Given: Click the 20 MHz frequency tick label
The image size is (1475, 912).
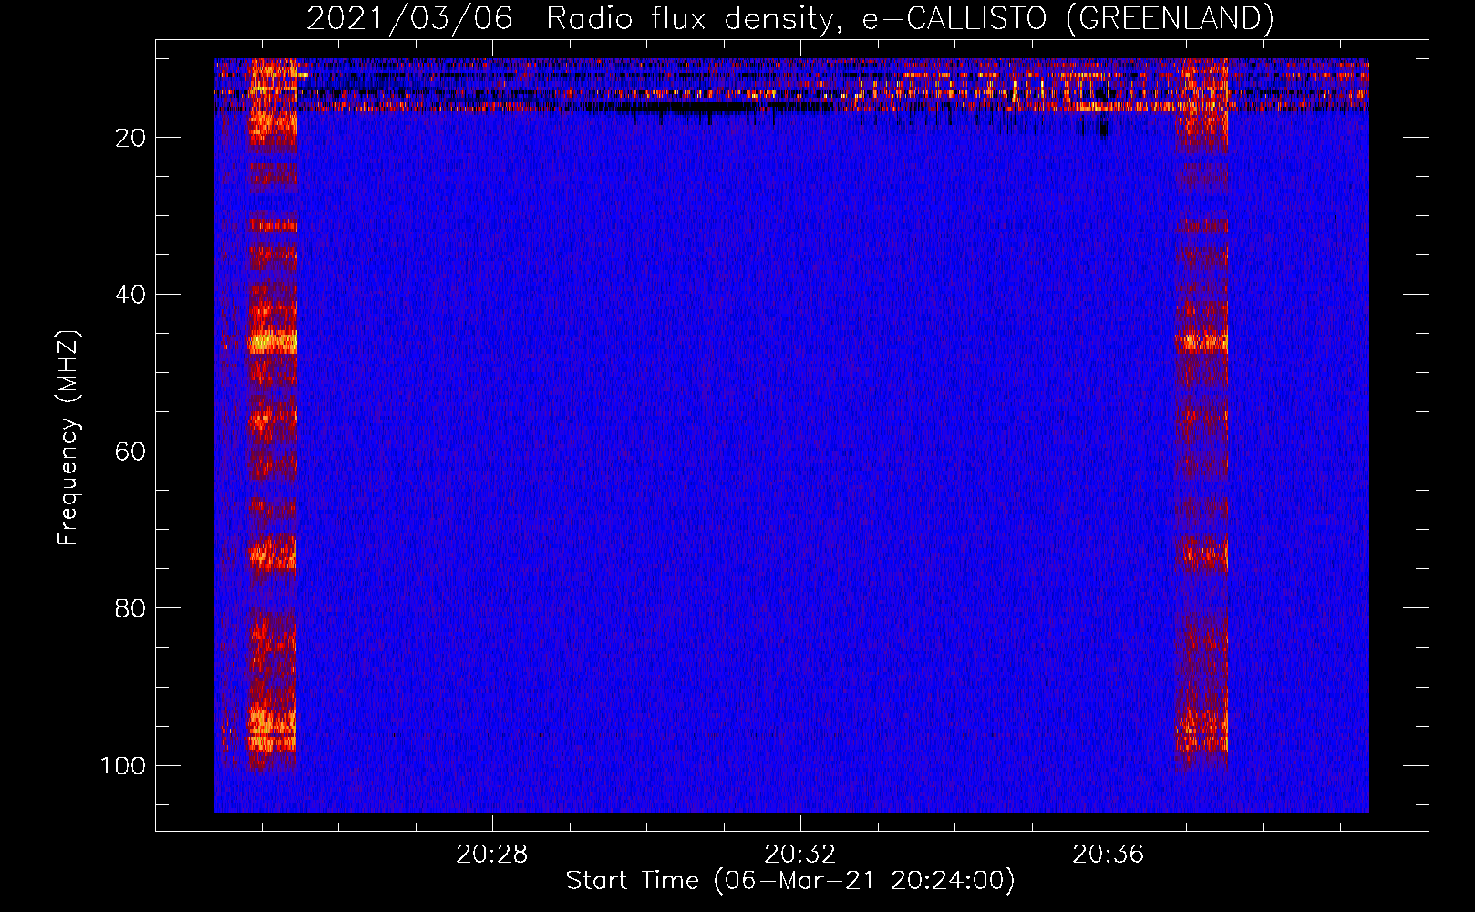Looking at the screenshot, I should coord(130,138).
